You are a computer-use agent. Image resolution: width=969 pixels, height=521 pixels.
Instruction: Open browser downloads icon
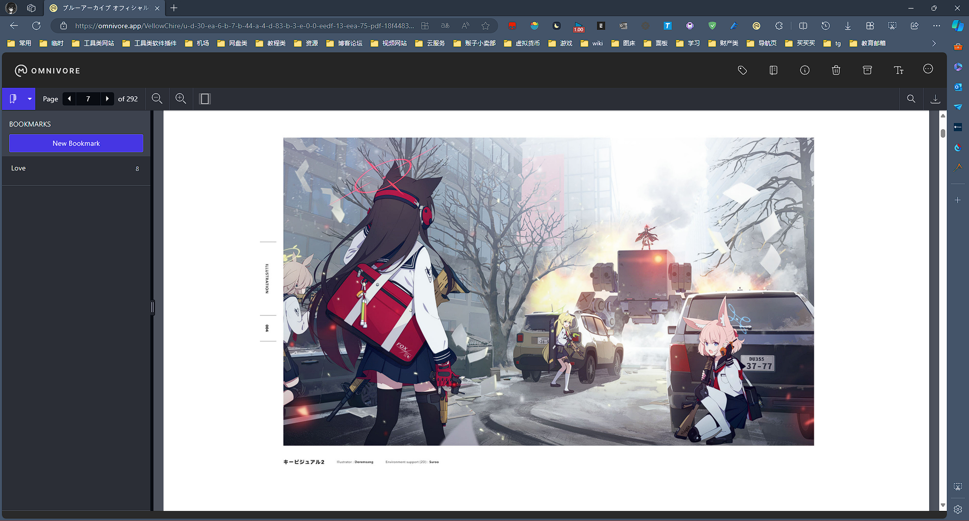pyautogui.click(x=848, y=26)
